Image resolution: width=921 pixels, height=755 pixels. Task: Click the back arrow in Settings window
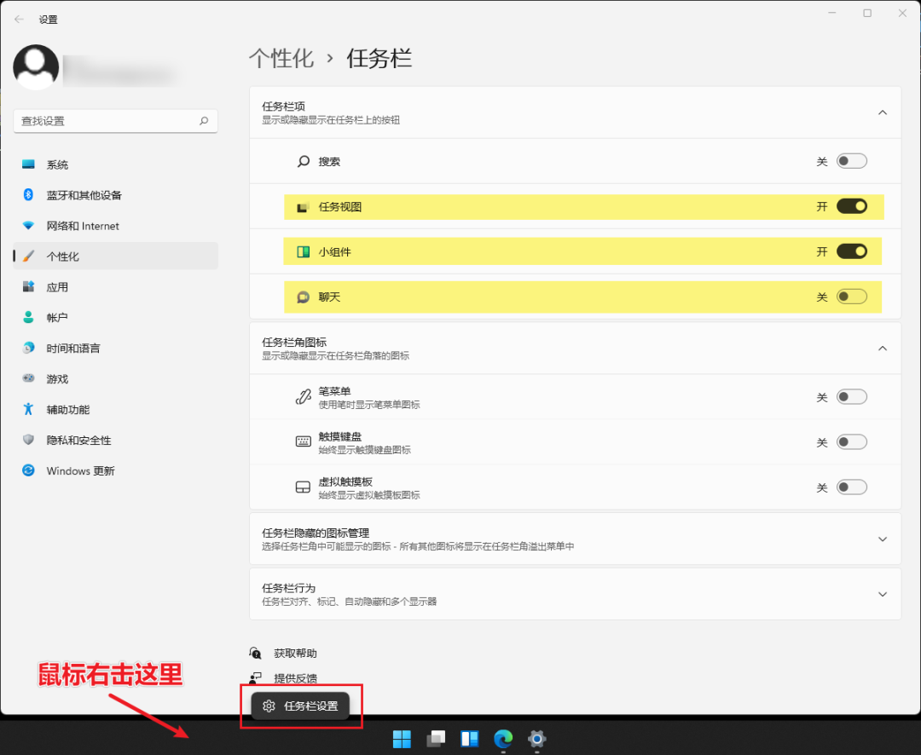[19, 19]
